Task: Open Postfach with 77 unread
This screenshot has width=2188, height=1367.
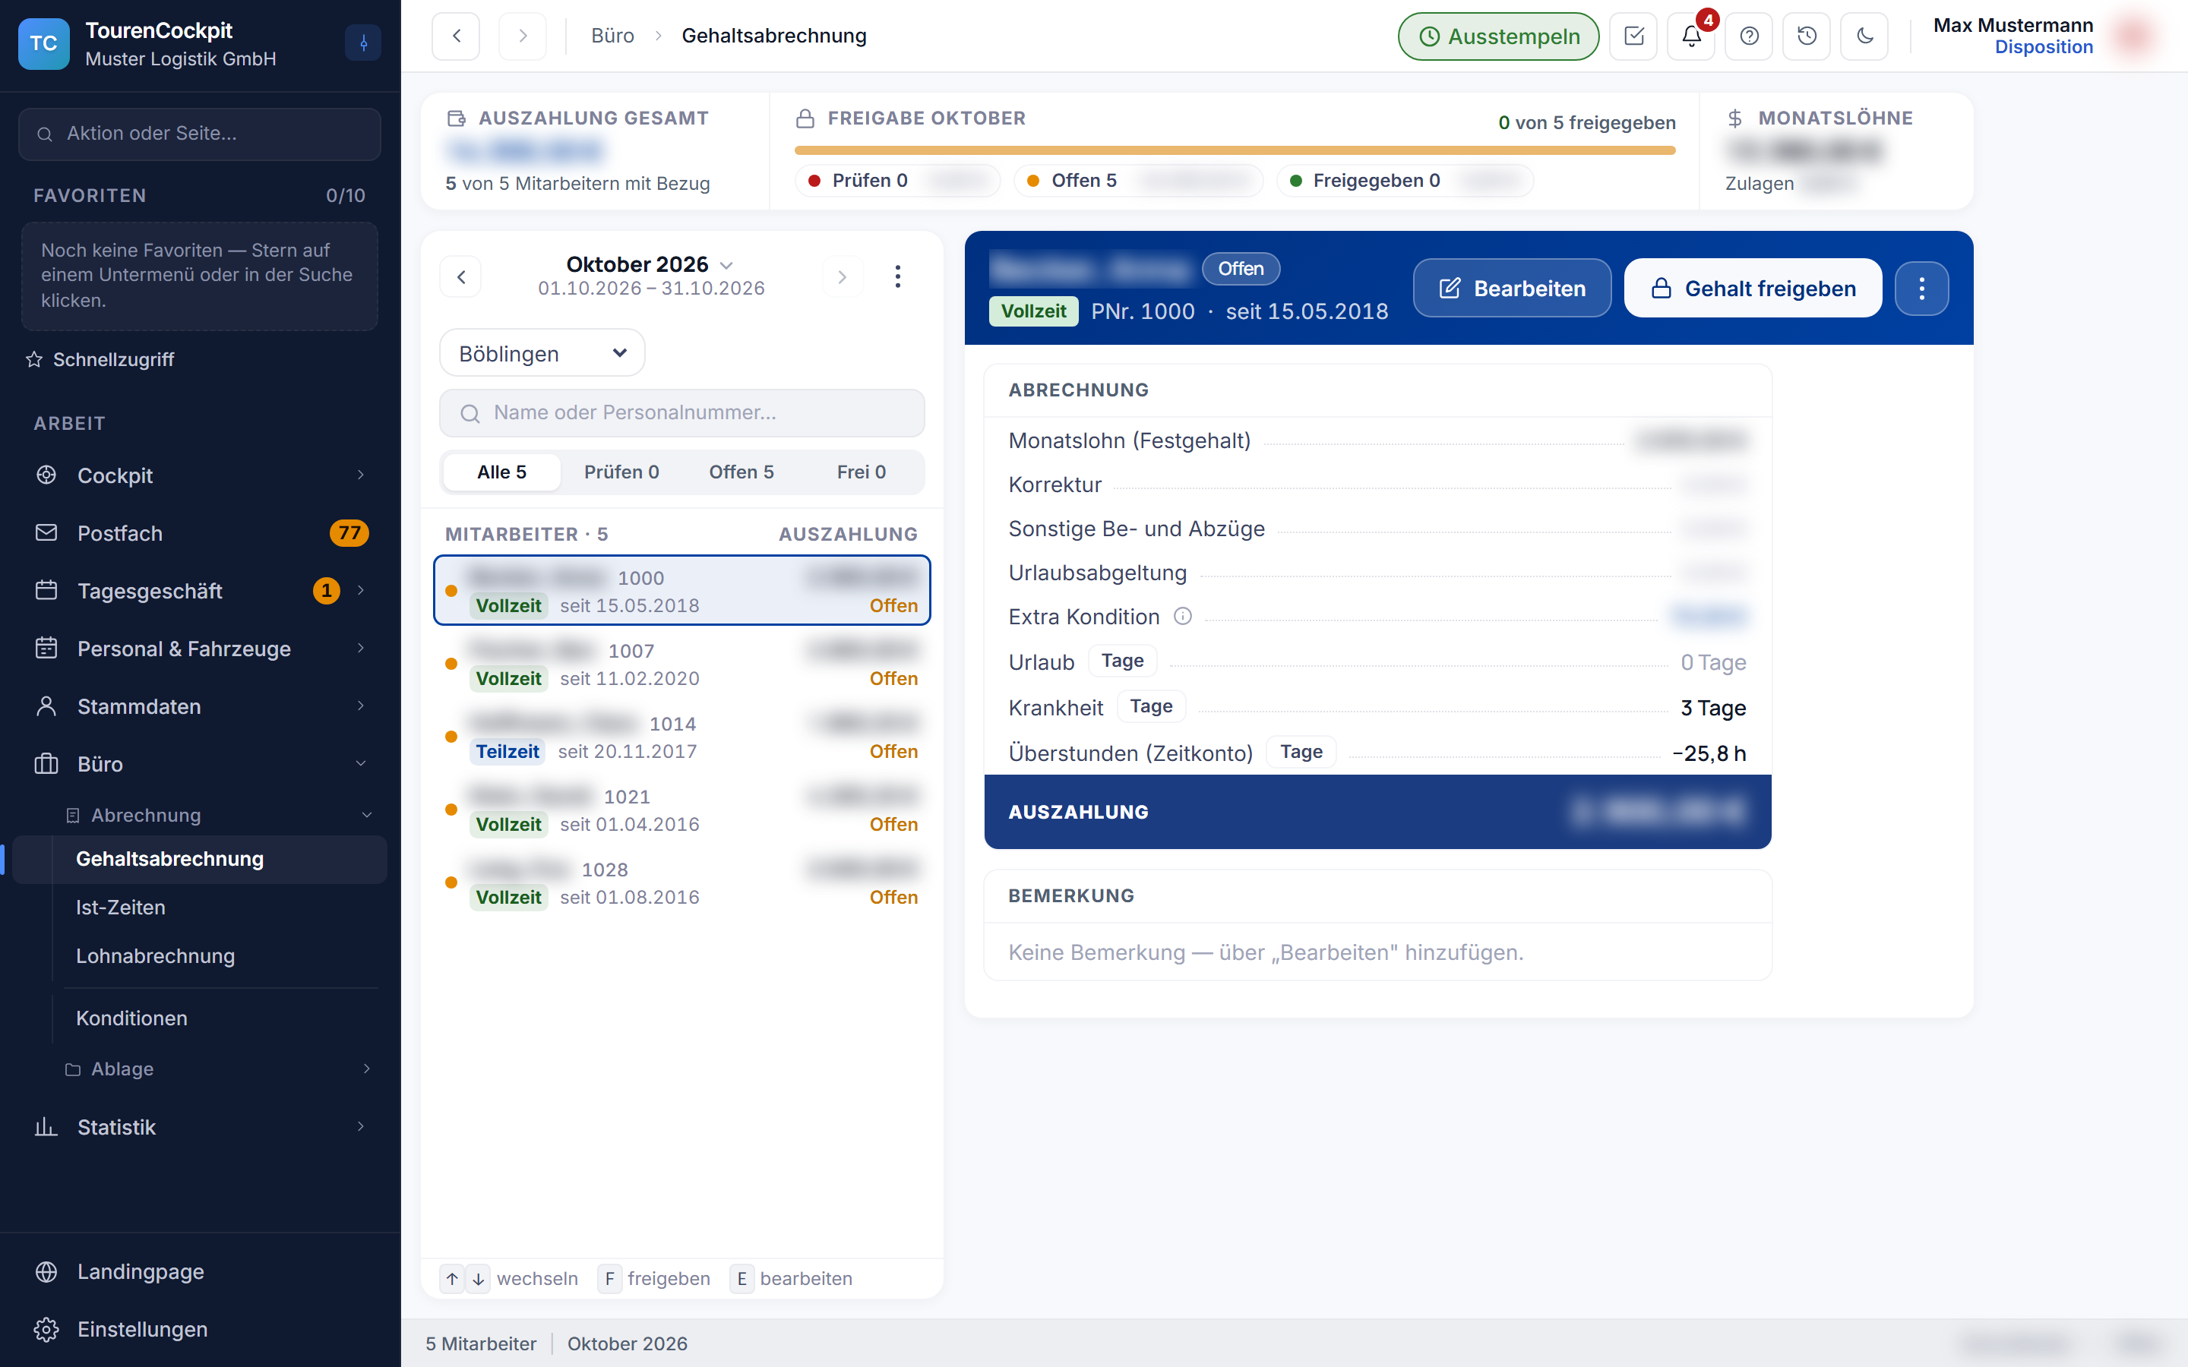Action: click(201, 533)
